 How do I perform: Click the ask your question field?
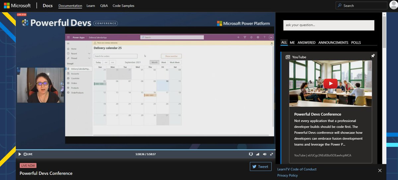click(329, 25)
